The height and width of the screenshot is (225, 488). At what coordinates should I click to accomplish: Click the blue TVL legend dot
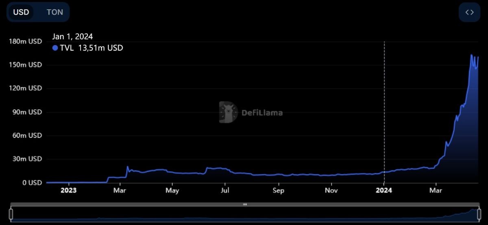[55, 48]
